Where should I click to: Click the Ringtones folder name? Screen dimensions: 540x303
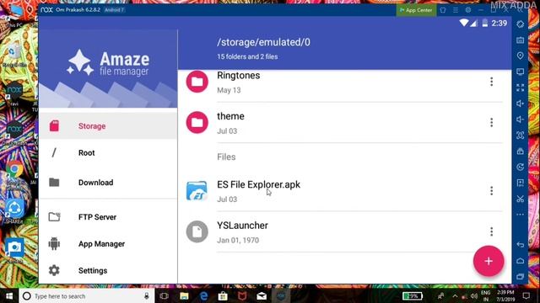click(x=238, y=75)
